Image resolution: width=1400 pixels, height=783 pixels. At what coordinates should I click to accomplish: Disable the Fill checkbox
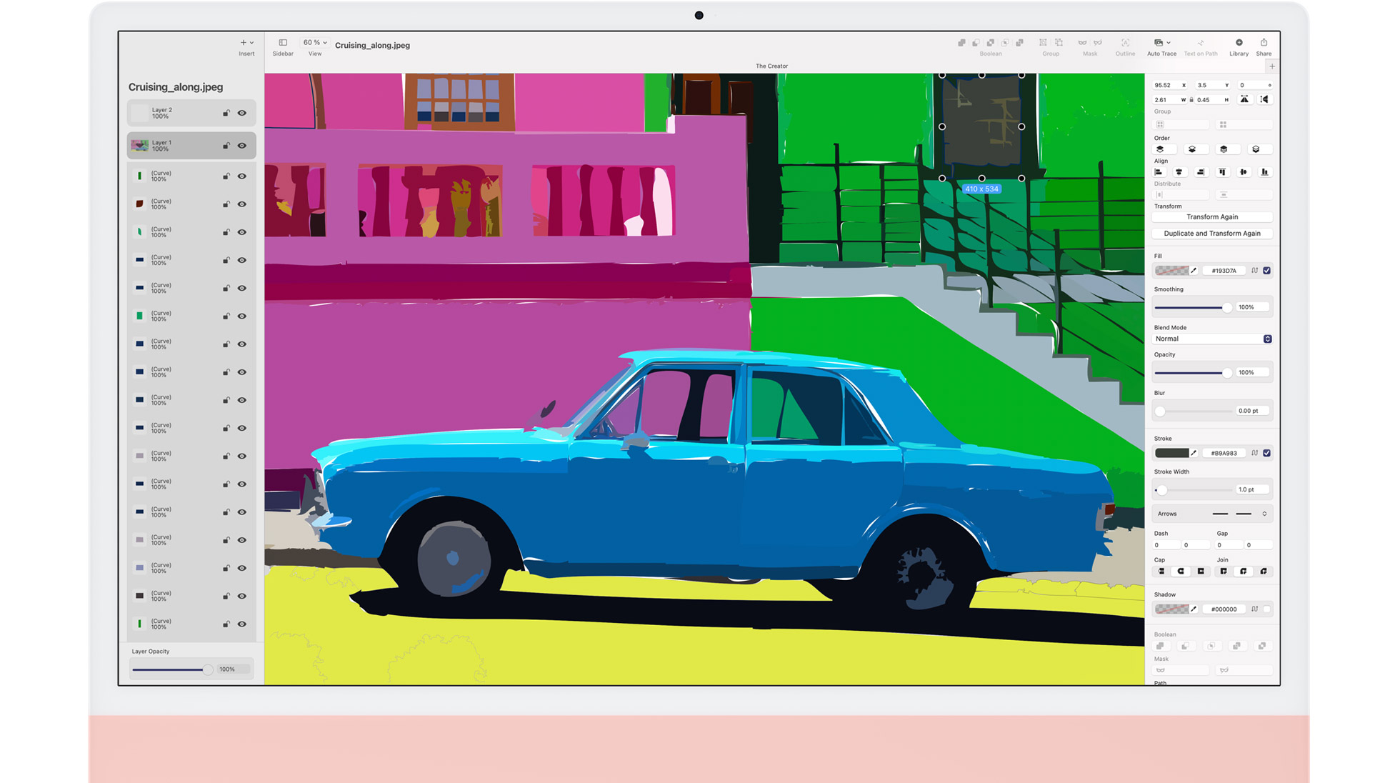(1266, 271)
